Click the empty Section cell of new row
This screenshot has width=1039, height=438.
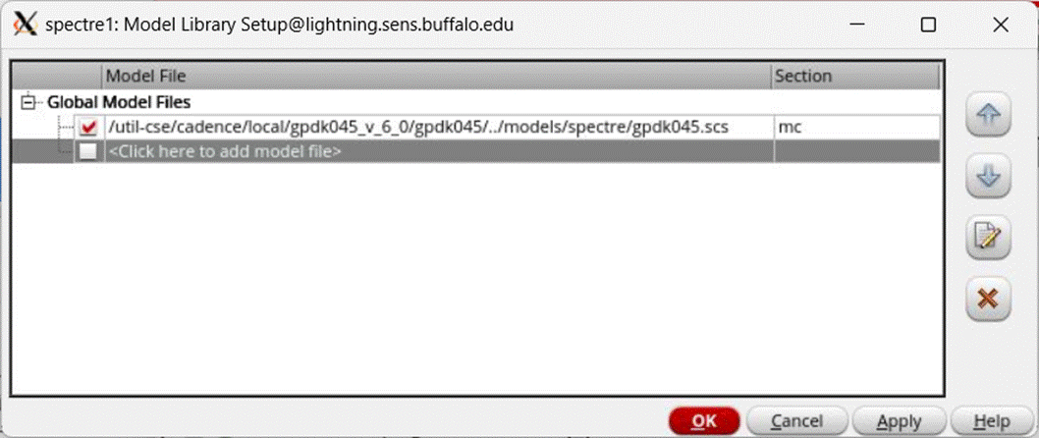tap(854, 151)
